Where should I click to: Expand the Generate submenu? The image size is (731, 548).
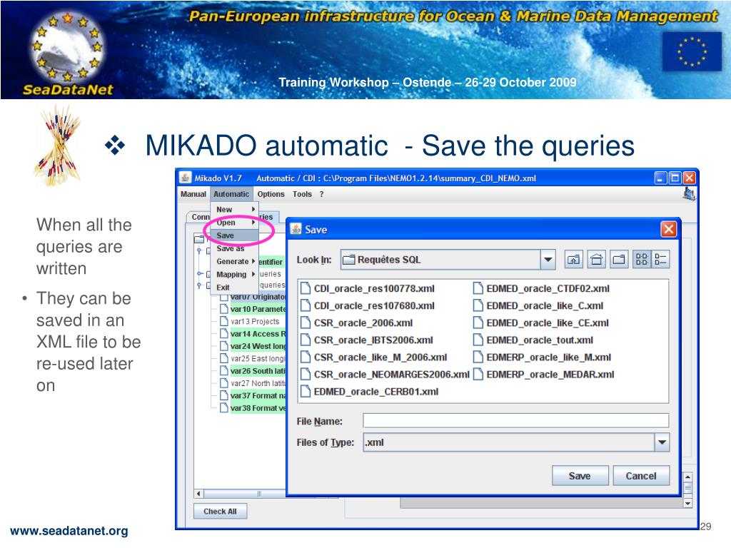236,261
